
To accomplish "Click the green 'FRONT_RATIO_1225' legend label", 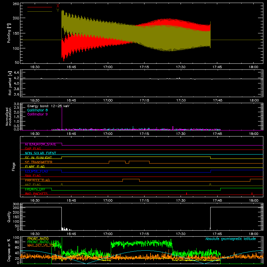I will tap(43, 242).
